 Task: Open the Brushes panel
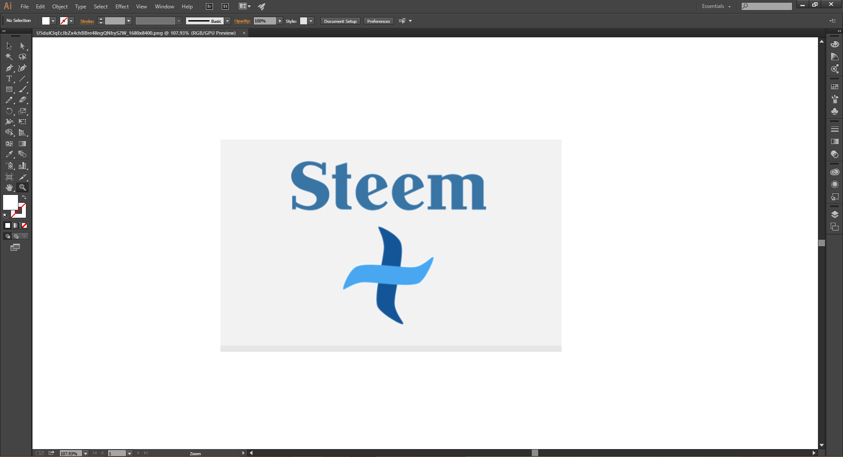[835, 99]
